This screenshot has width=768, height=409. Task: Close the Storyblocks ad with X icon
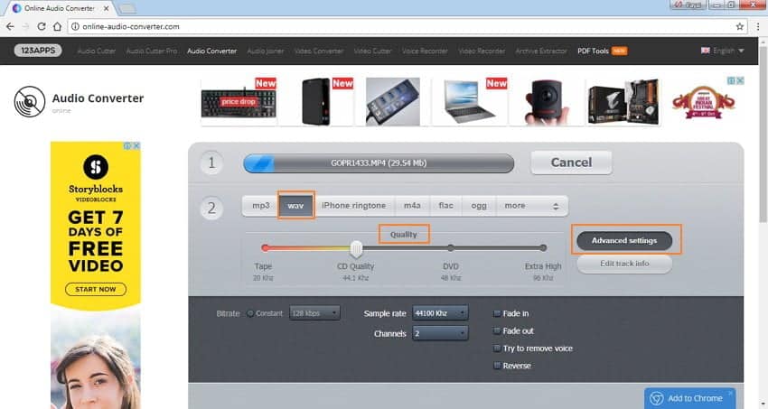click(x=136, y=145)
